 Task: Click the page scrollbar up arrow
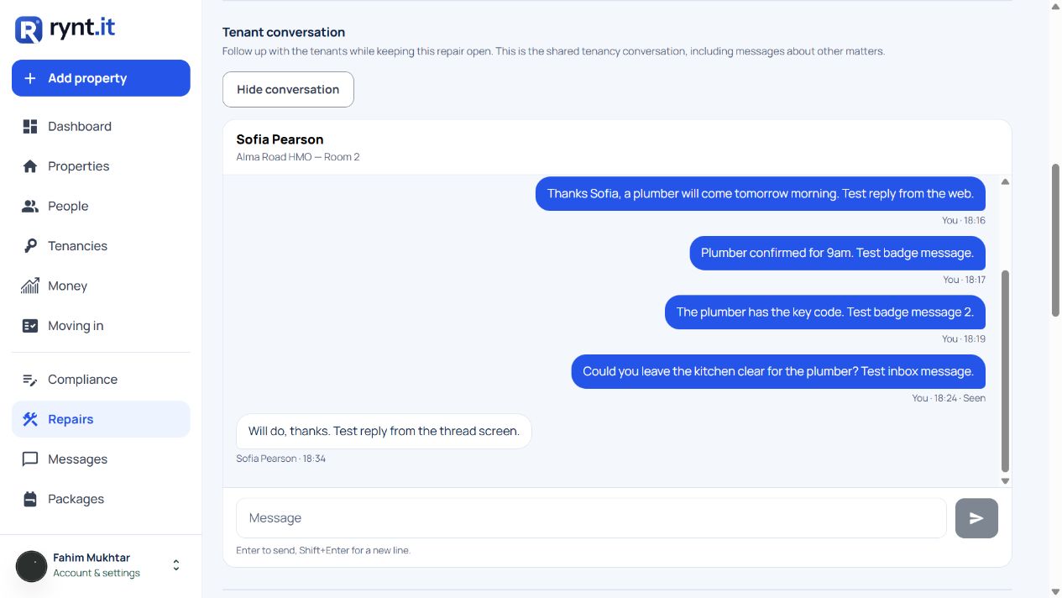[1055, 6]
